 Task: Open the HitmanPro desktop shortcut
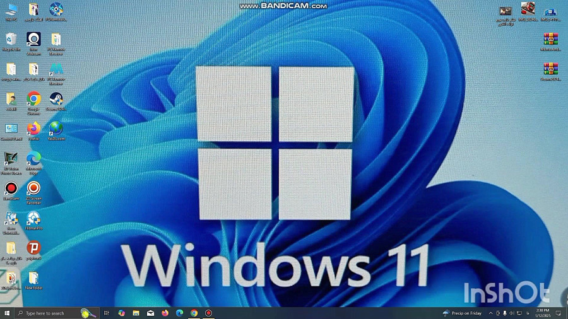tap(33, 221)
